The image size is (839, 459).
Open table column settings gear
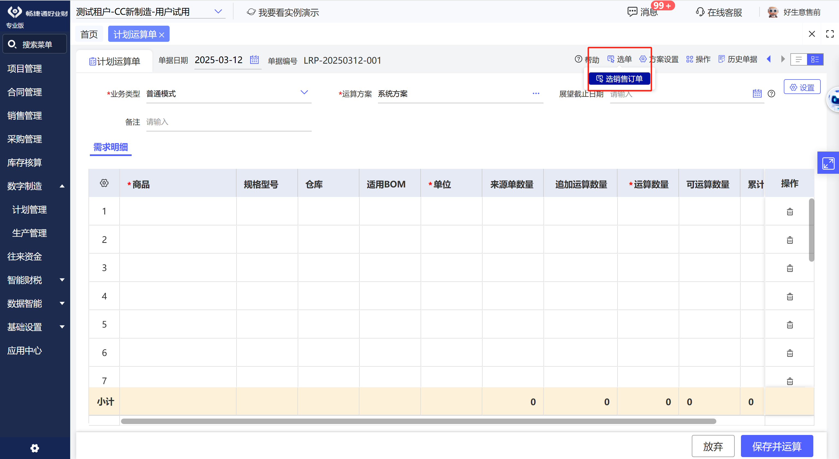(x=104, y=183)
